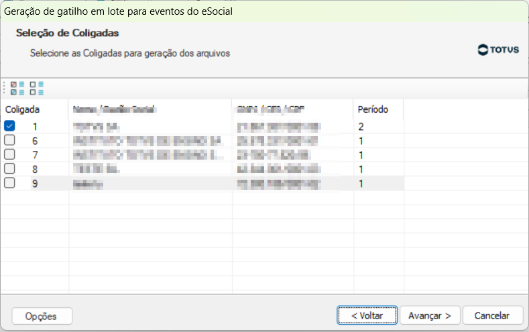Image resolution: width=529 pixels, height=332 pixels.
Task: Sort by the Período column header
Action: click(x=373, y=109)
